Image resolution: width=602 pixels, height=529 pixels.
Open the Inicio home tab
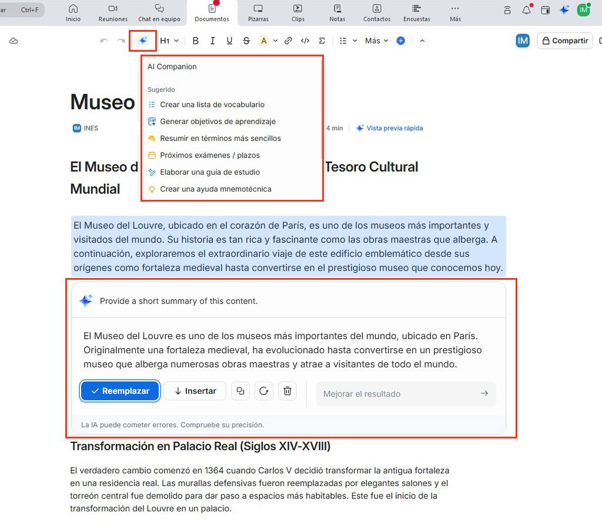[73, 13]
